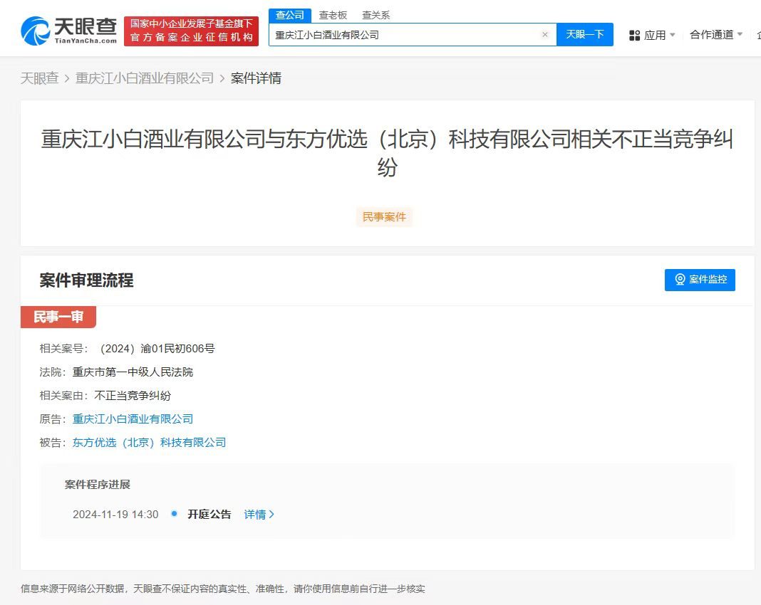Open defendant link 东方优选（北京）科技有限公司
This screenshot has height=605, width=761.
point(150,442)
